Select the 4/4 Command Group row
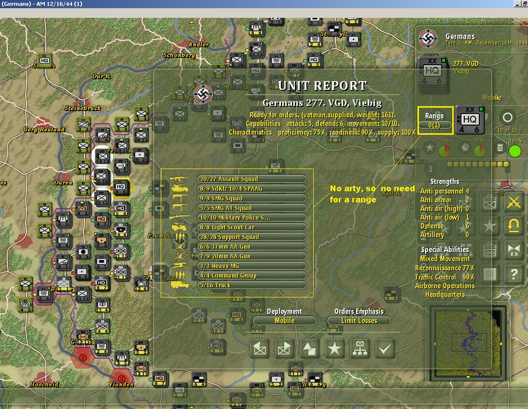Viewport: 528px width, 409px height. [251, 276]
